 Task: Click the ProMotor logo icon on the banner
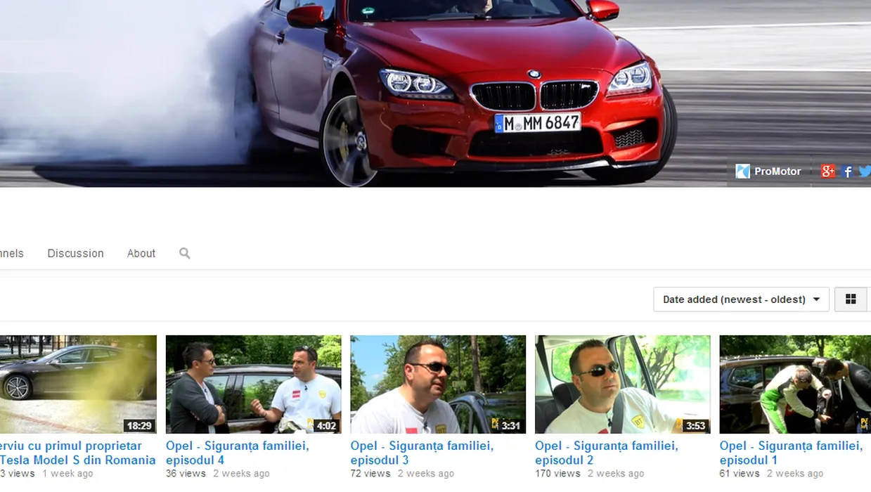[742, 171]
